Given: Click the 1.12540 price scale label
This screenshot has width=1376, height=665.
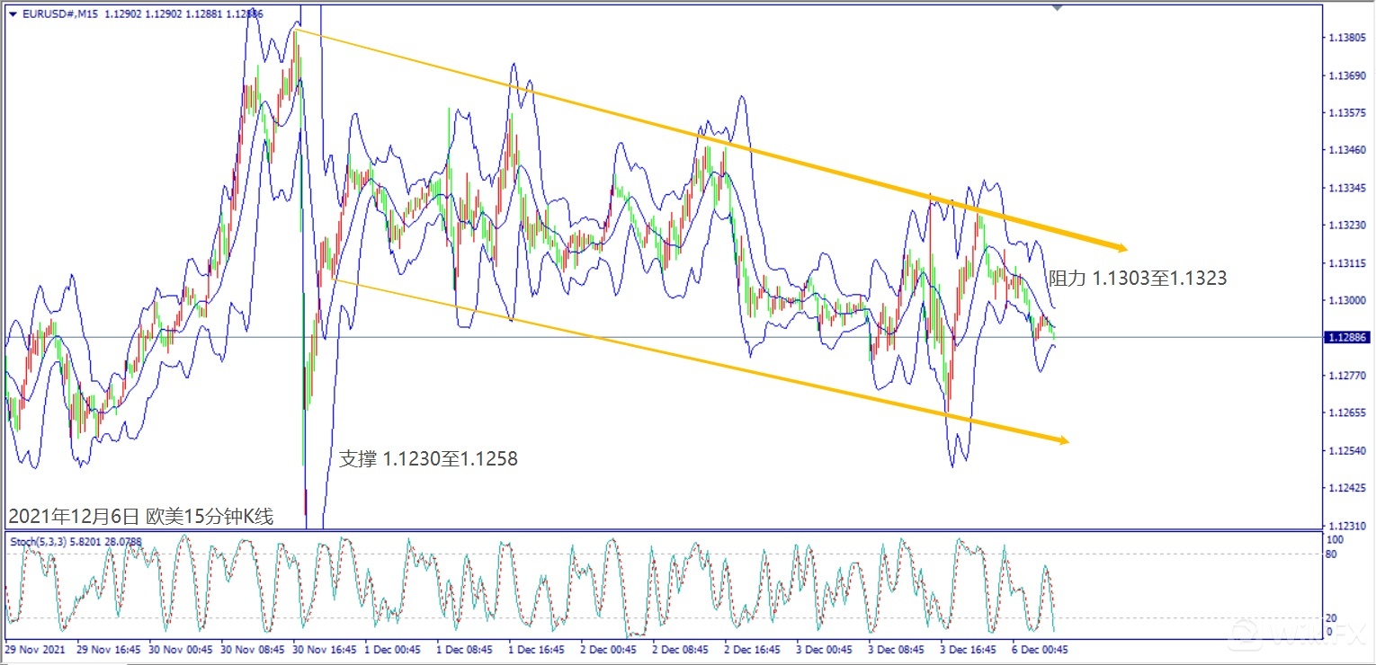Looking at the screenshot, I should tap(1346, 450).
